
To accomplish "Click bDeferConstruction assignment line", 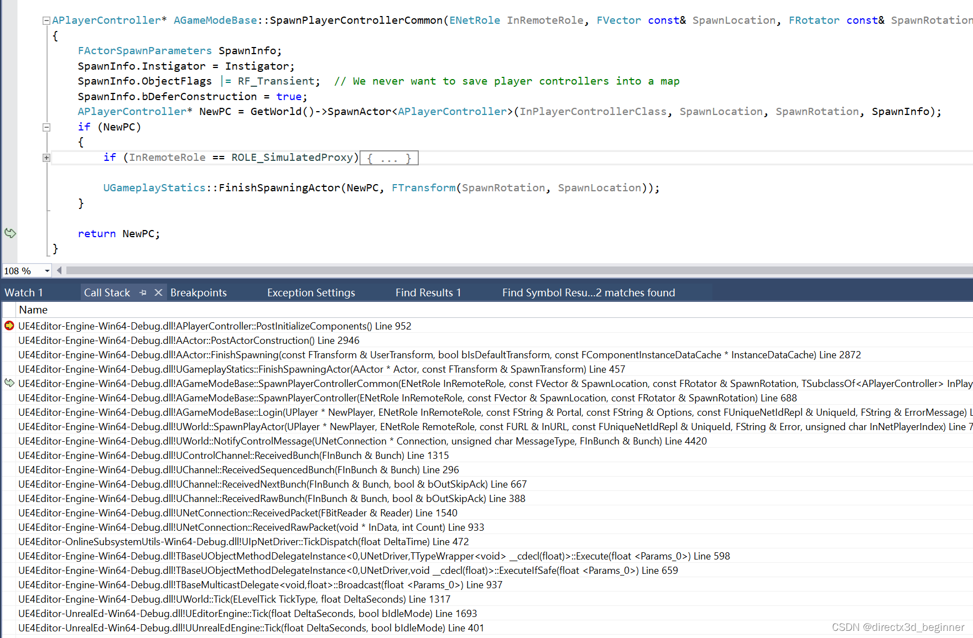I will 192,97.
